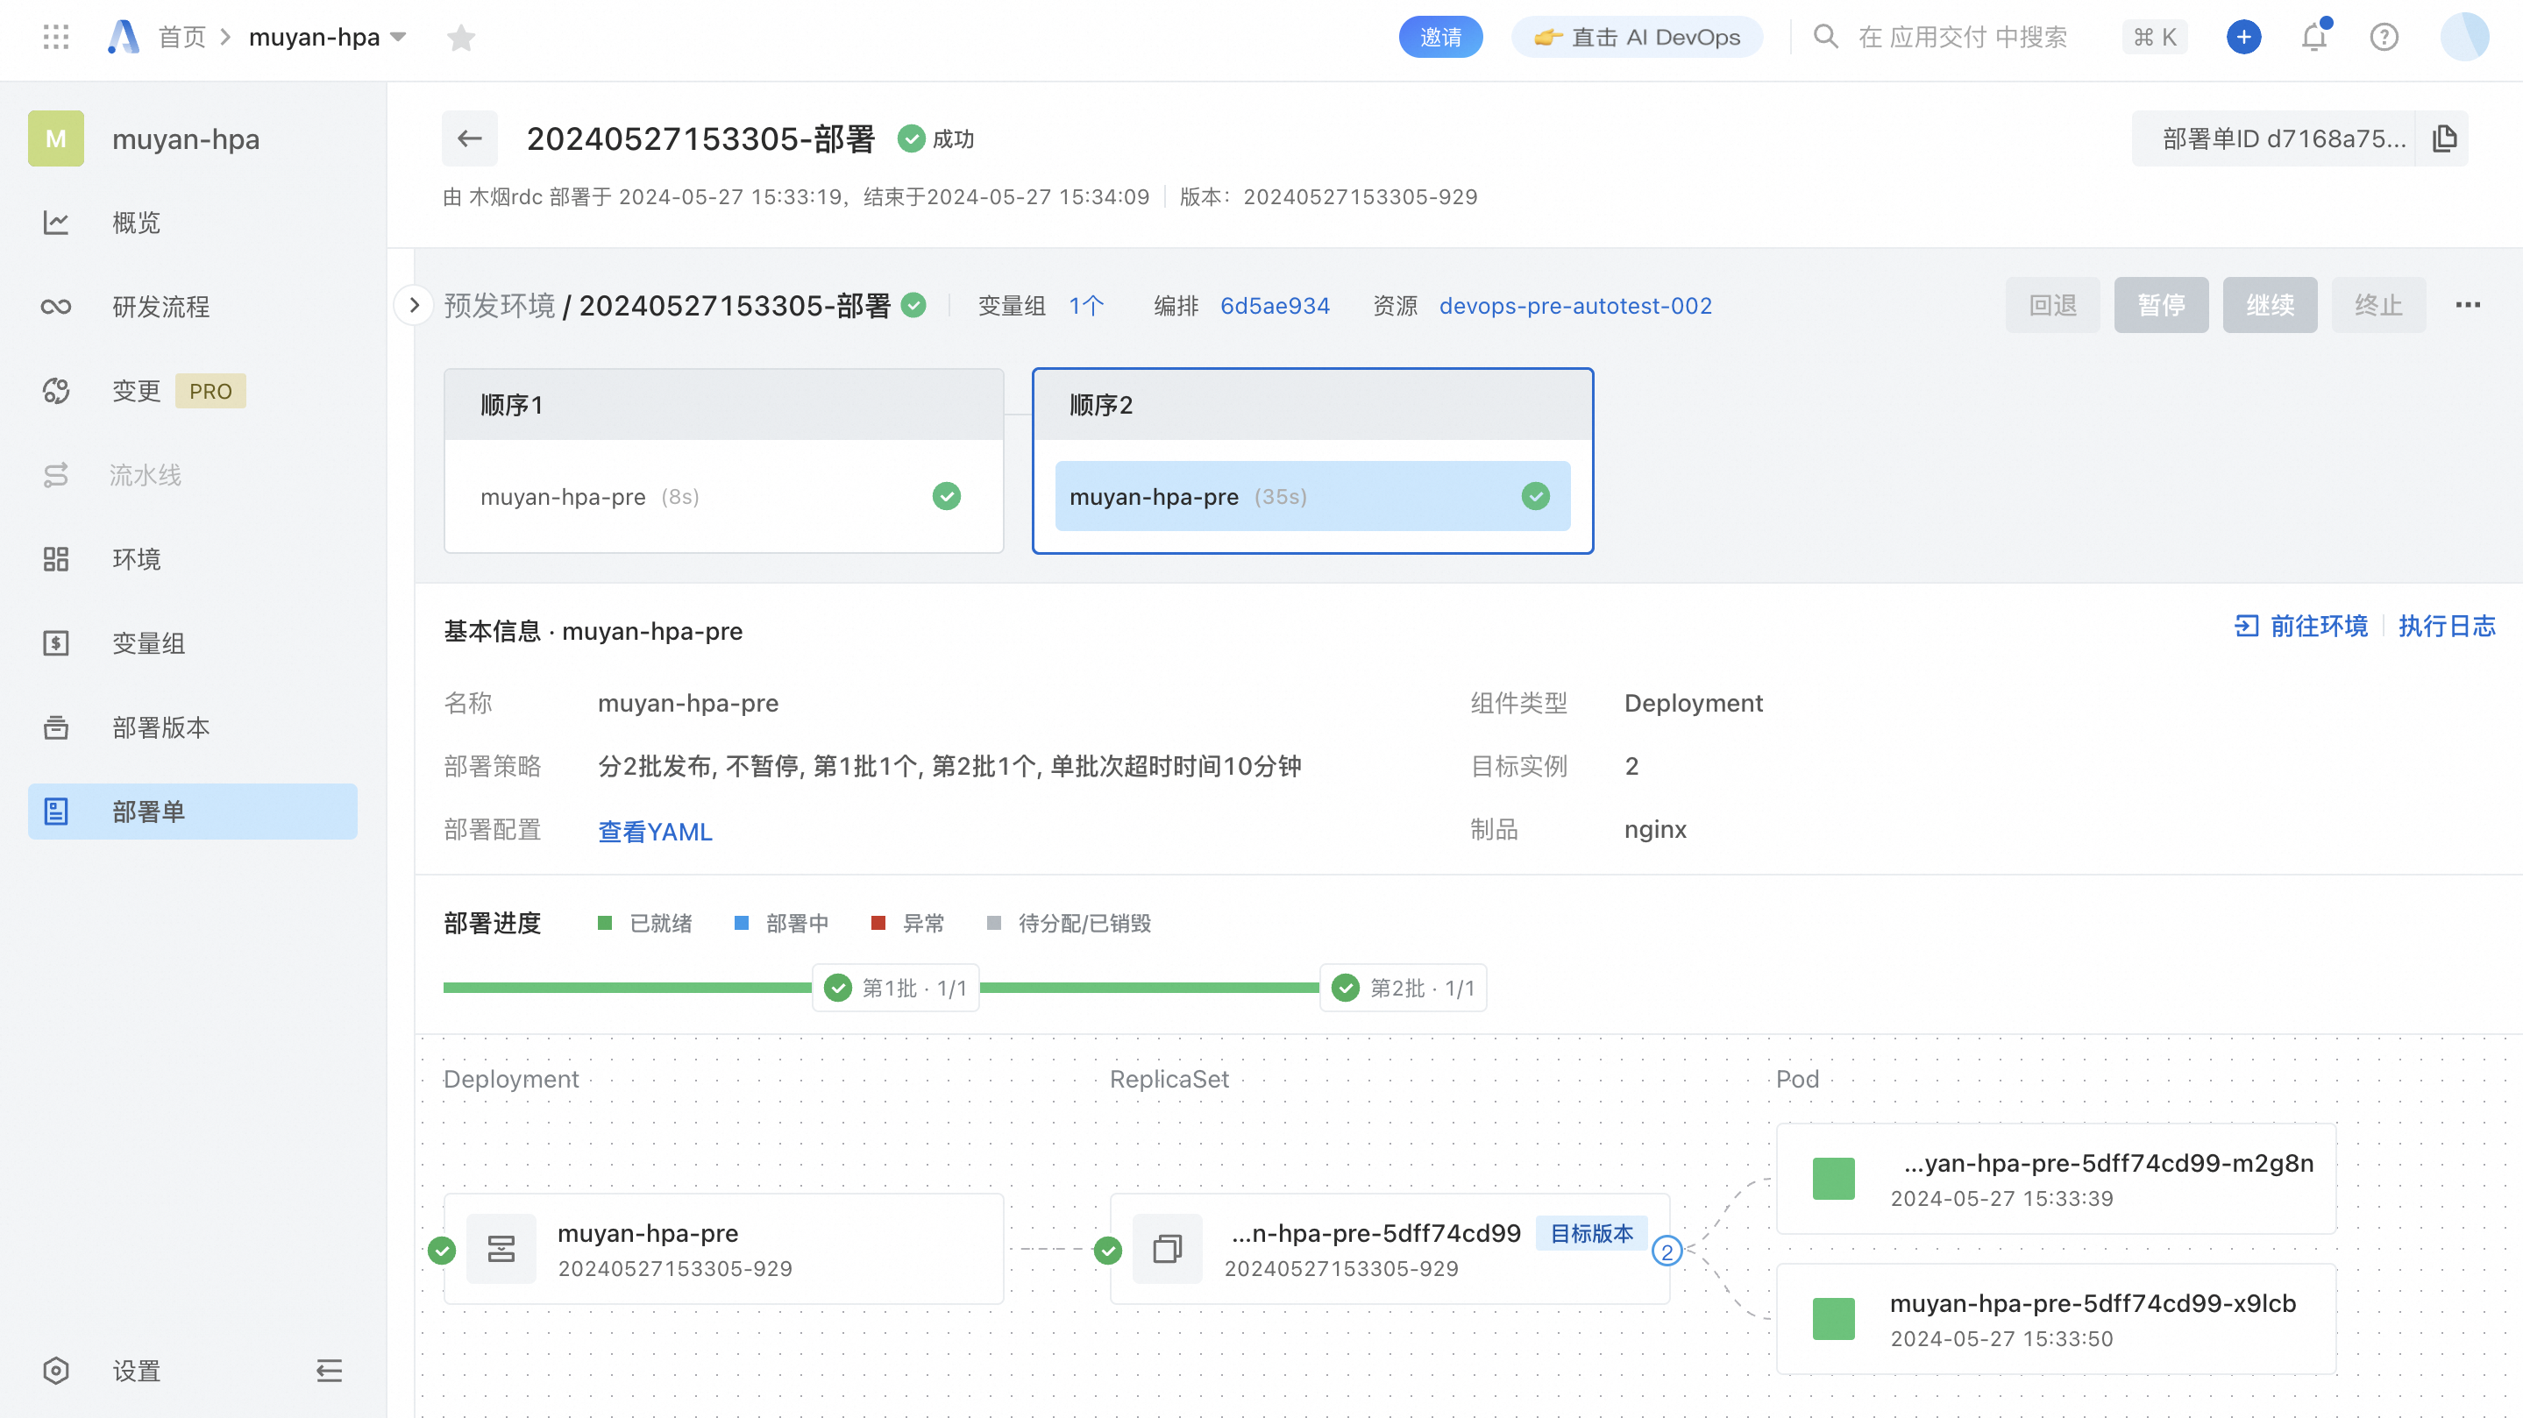This screenshot has height=1418, width=2523.
Task: Open 概览 in the sidebar
Action: [x=193, y=223]
